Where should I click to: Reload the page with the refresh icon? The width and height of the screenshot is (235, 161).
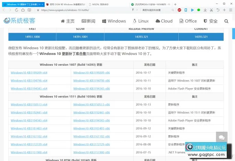click(x=16, y=10)
